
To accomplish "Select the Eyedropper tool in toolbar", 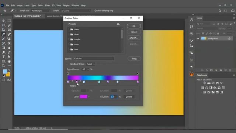I will (x=3, y=34).
